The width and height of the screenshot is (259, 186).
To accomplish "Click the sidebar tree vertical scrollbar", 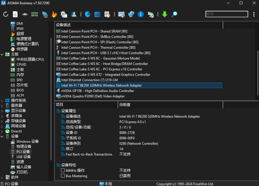I will tap(51, 99).
